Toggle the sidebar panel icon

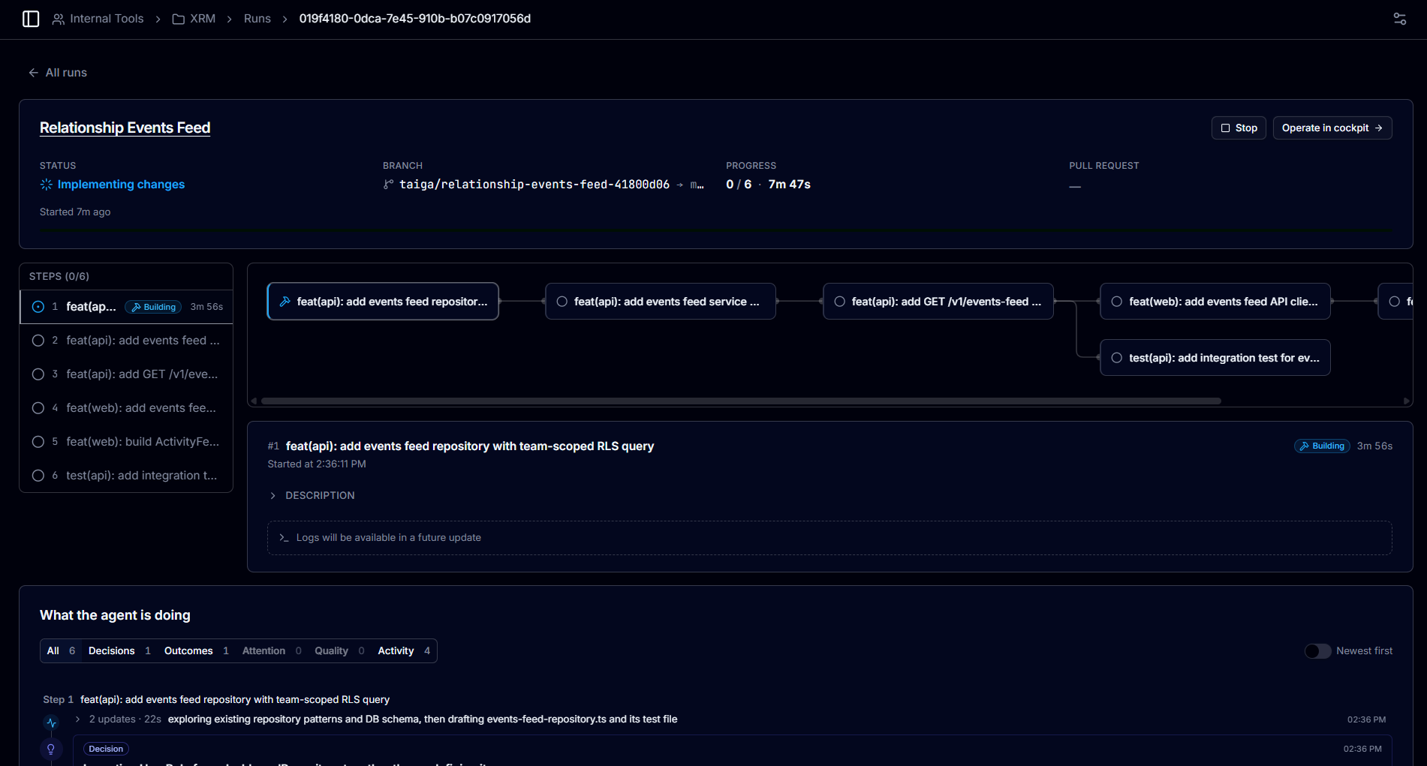[31, 19]
